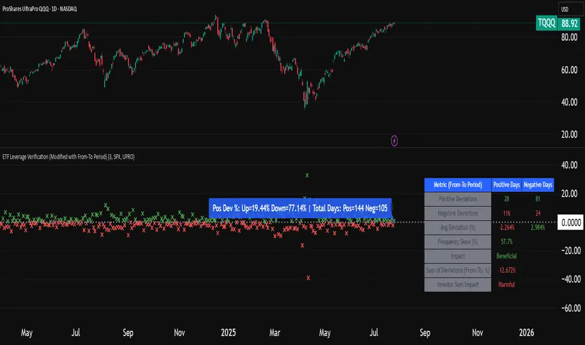Screen dimensions: 585x345
Task: Click the purple lightning bolt icon
Action: (394, 141)
